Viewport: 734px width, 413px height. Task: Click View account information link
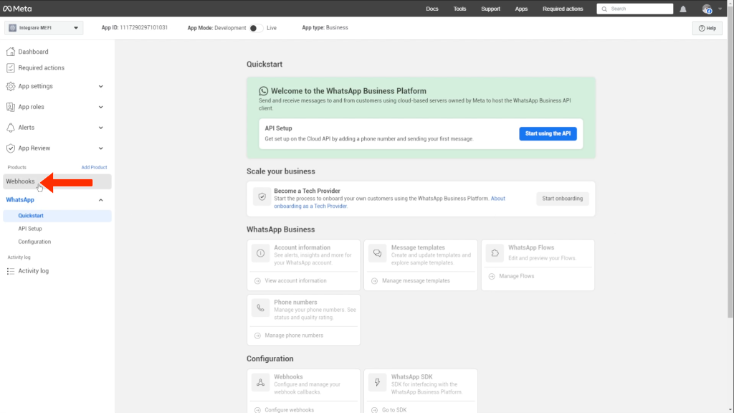pyautogui.click(x=295, y=281)
